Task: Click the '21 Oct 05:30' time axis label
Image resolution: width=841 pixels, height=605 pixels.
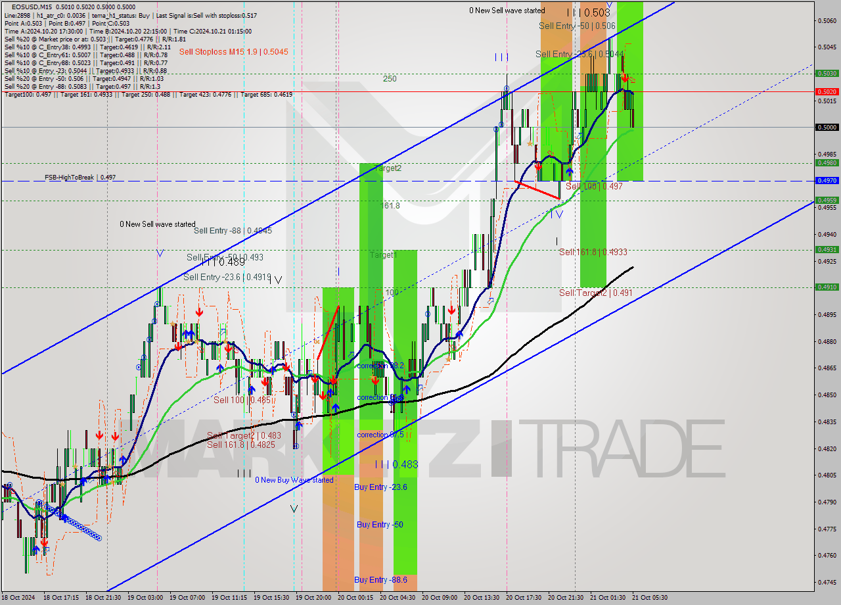Action: pos(650,597)
